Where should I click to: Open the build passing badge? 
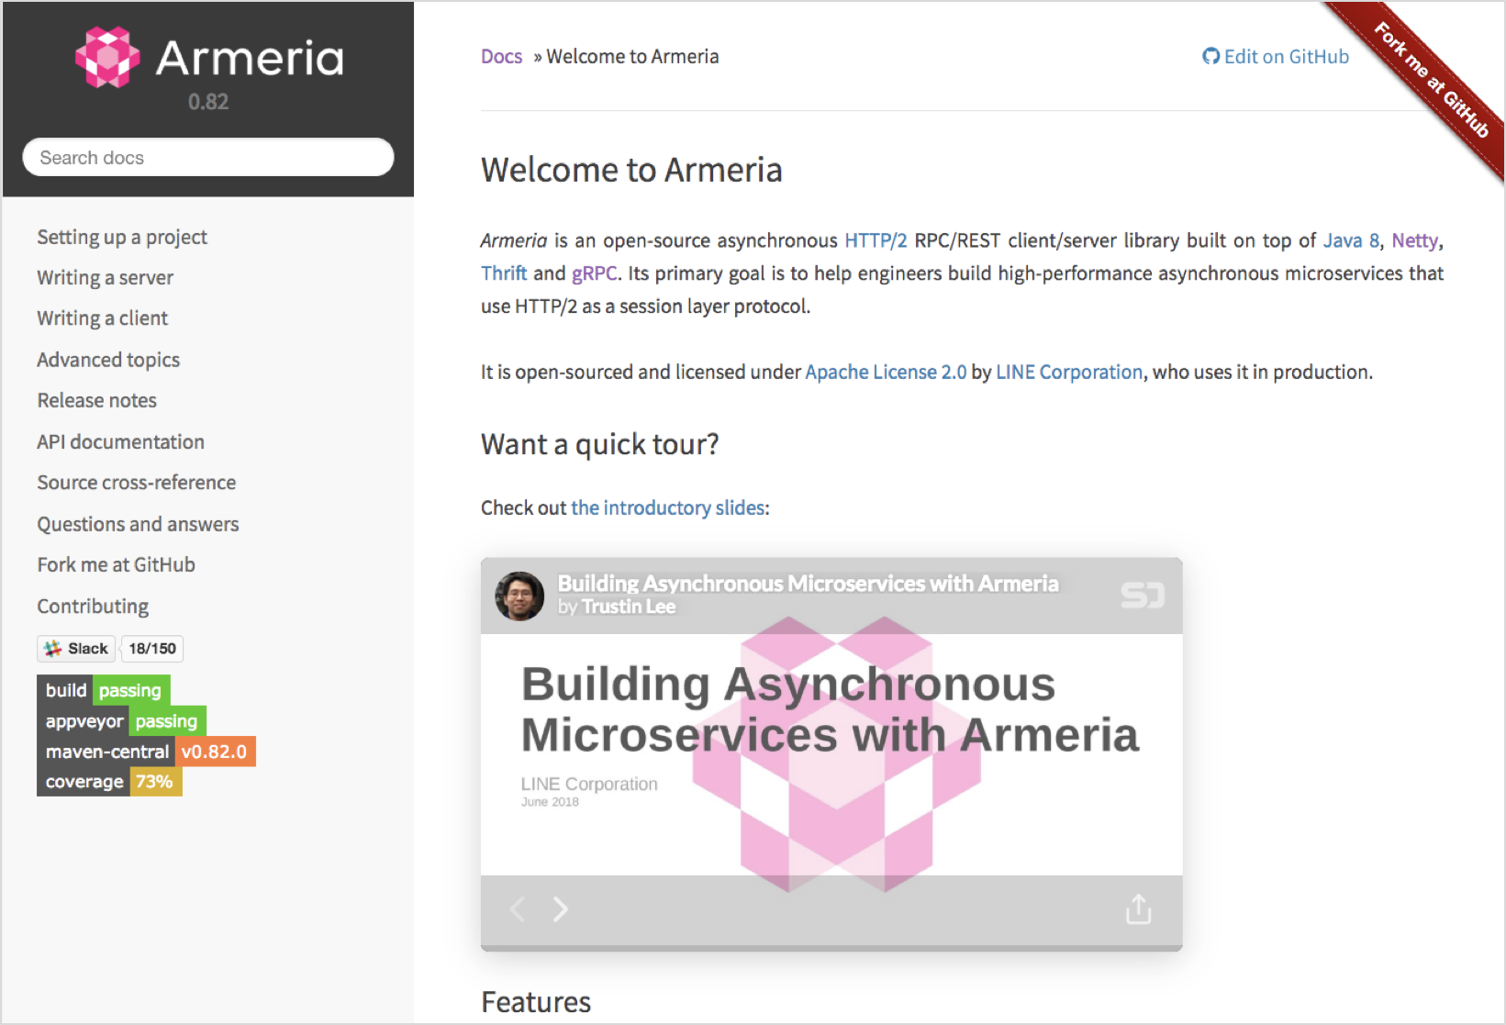104,690
